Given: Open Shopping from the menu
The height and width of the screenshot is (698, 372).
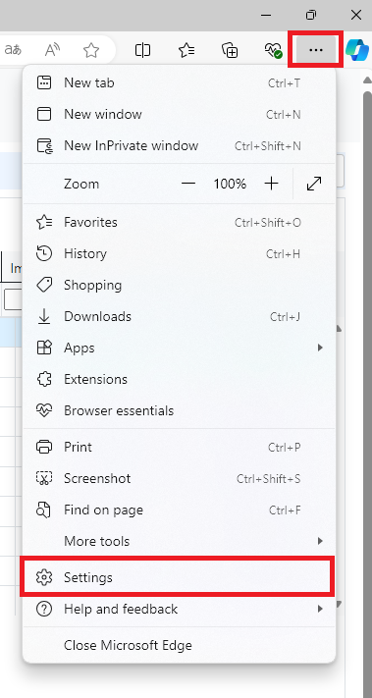Looking at the screenshot, I should [x=180, y=286].
